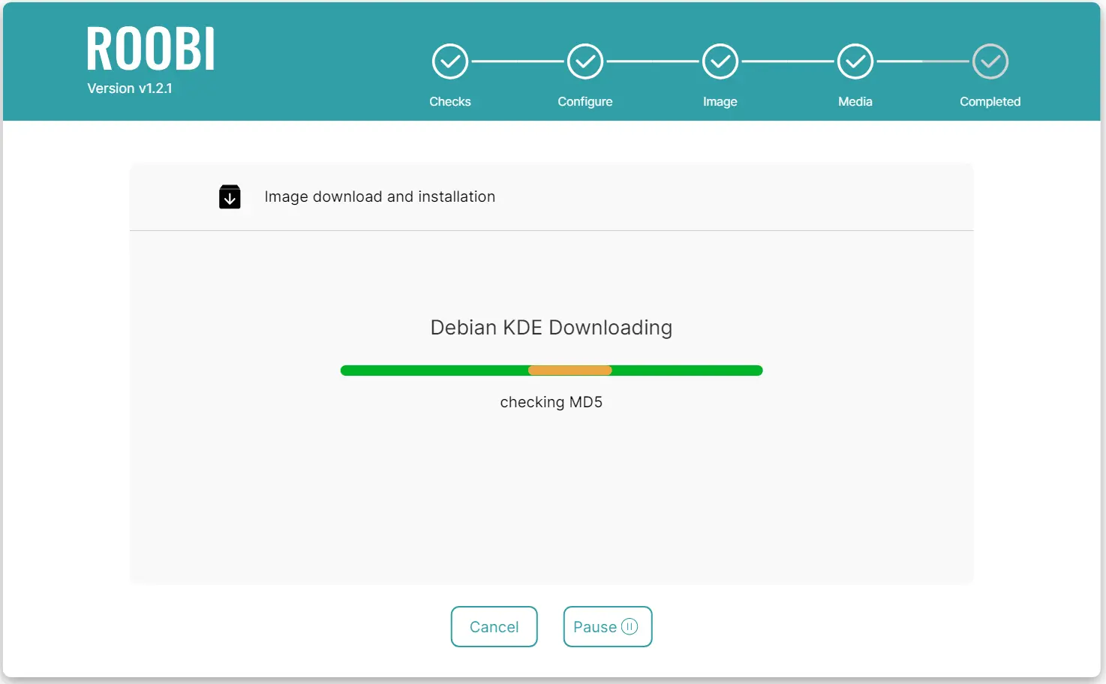Viewport: 1106px width, 684px height.
Task: Click the download progress bar
Action: pyautogui.click(x=551, y=370)
